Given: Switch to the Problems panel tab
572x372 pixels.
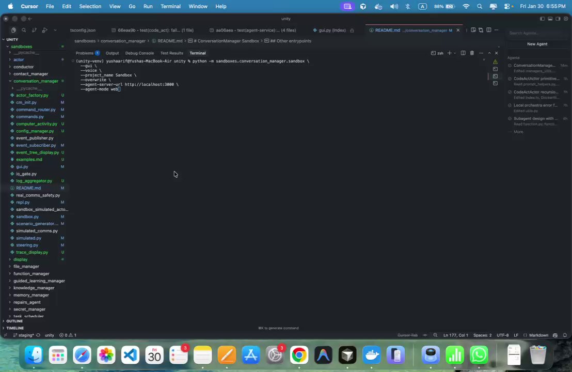Looking at the screenshot, I should point(87,53).
